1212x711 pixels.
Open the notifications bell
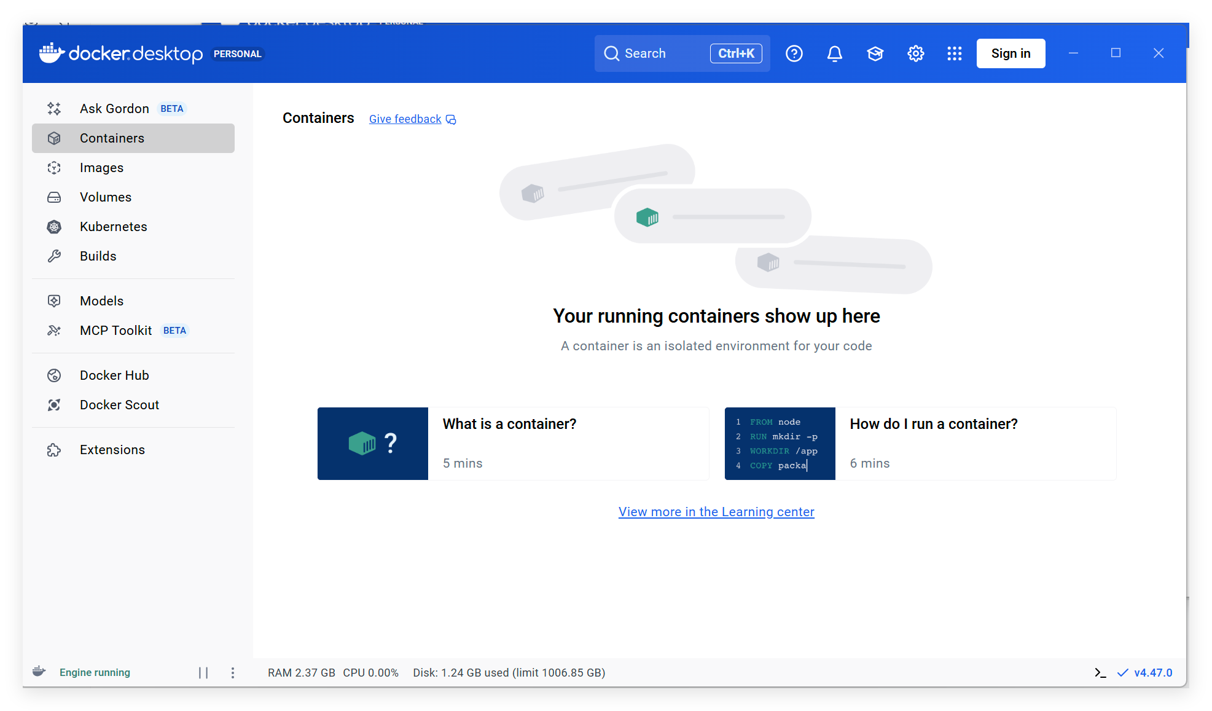834,53
